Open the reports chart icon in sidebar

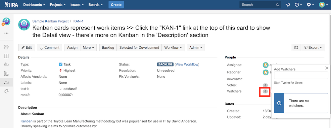6,73
